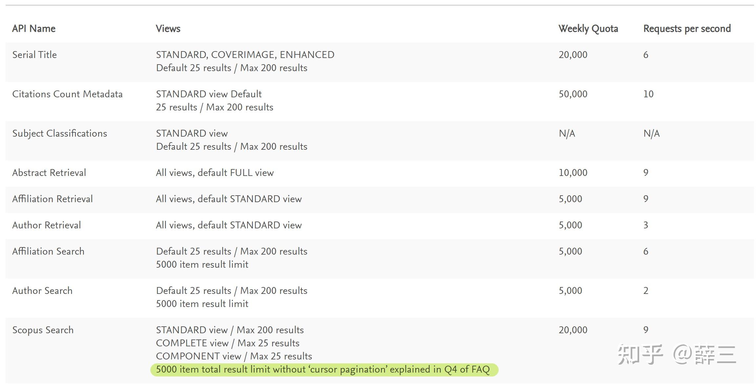The image size is (756, 385).
Task: Click the Affiliation Retrieval API name
Action: point(53,199)
